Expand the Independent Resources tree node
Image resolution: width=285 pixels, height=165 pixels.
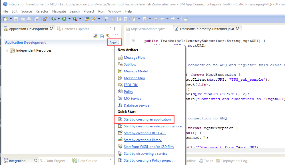click(x=7, y=51)
